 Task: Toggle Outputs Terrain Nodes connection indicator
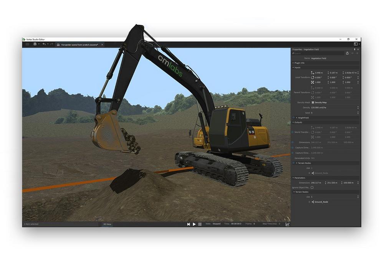293,163
